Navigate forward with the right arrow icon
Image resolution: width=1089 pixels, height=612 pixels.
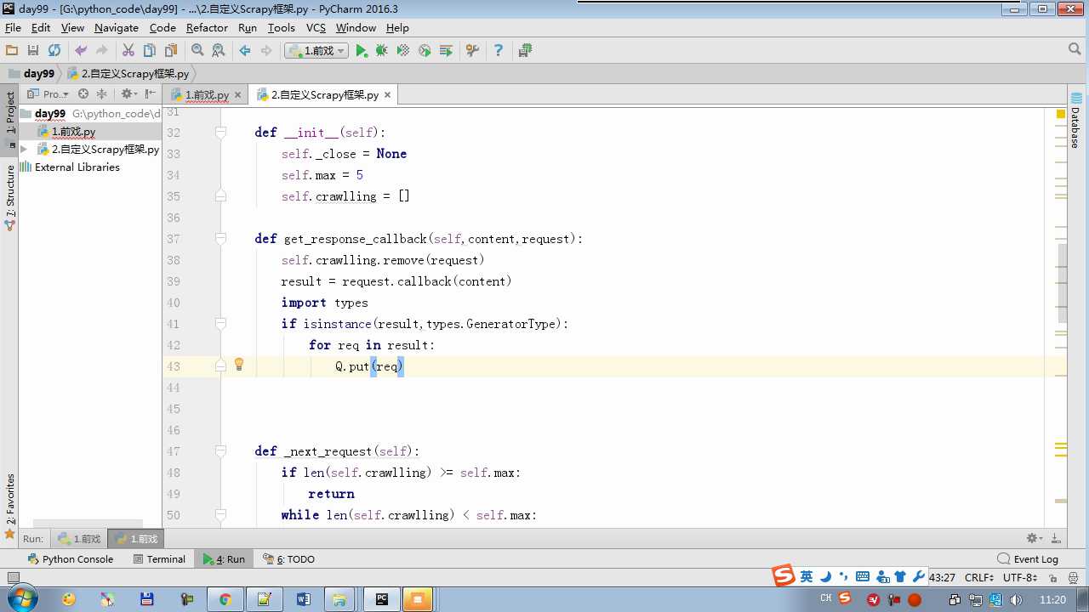(x=266, y=51)
